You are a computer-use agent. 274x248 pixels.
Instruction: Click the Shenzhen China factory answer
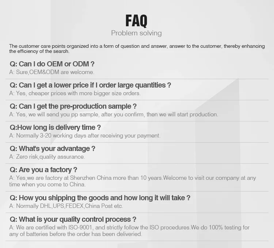pos(133,181)
